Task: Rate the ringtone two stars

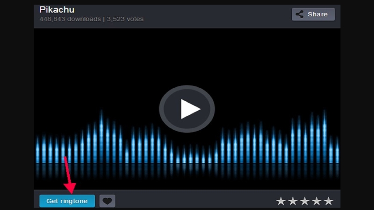Action: (293, 201)
